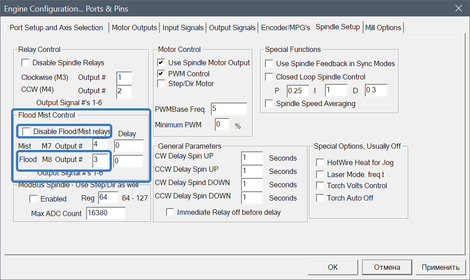Screen dimensions: 470x280
Task: Close the Engine Configuration dialog window
Action: pos(458,8)
